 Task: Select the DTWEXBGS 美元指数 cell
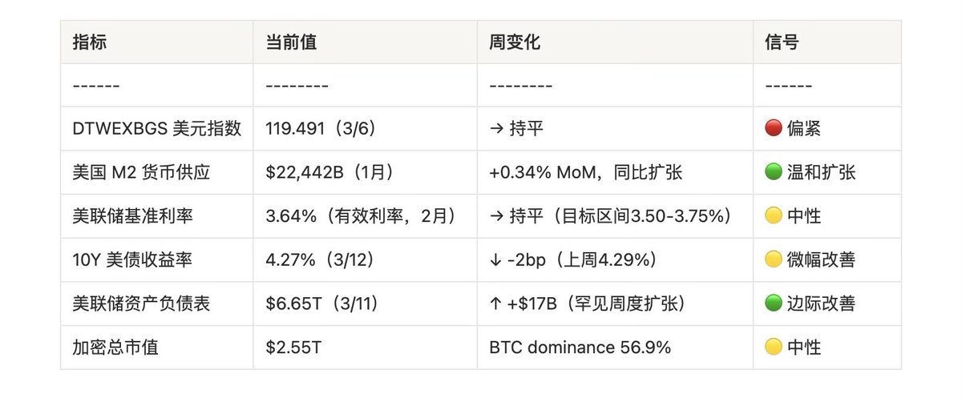click(x=156, y=129)
